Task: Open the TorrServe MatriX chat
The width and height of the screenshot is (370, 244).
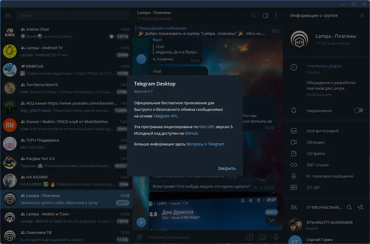Action: pyautogui.click(x=66, y=88)
